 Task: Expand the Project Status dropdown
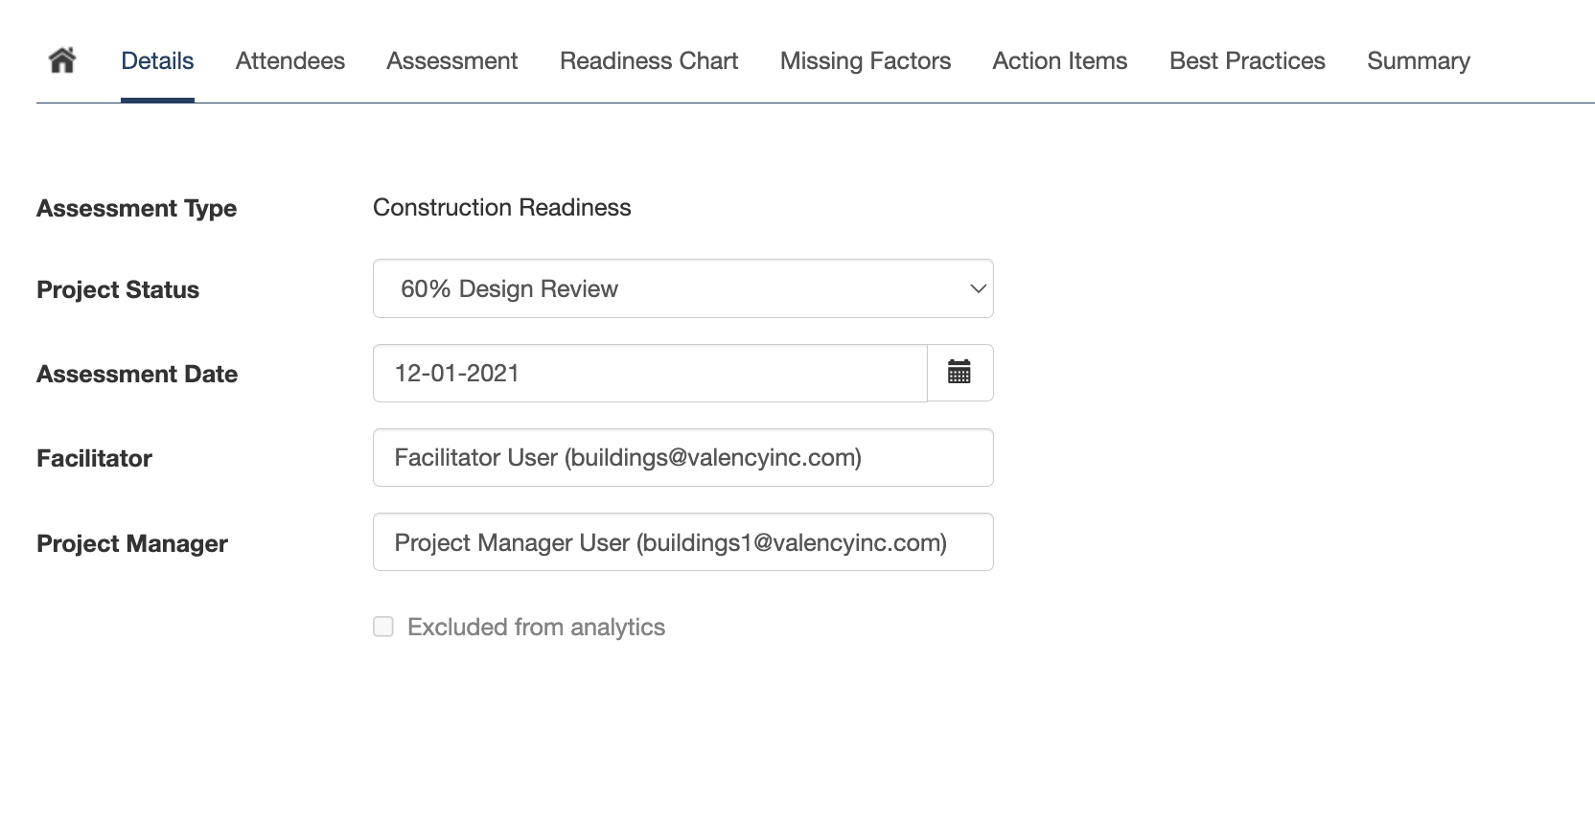[x=682, y=288]
